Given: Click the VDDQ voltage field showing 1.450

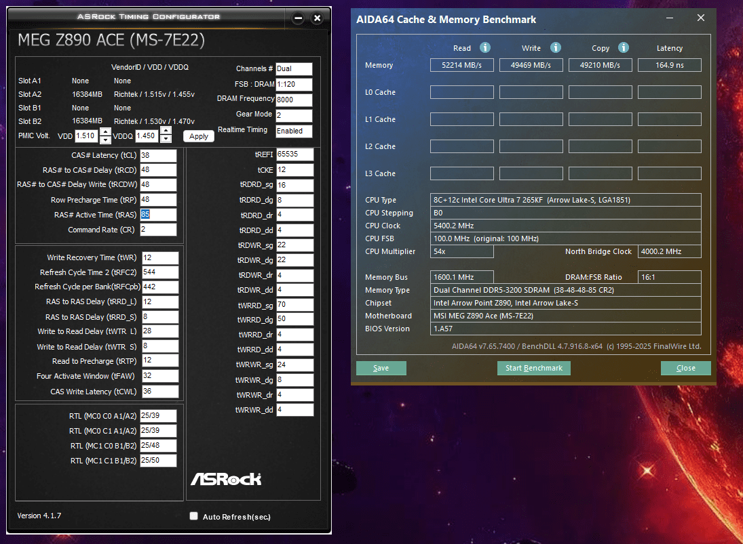Looking at the screenshot, I should coord(147,135).
